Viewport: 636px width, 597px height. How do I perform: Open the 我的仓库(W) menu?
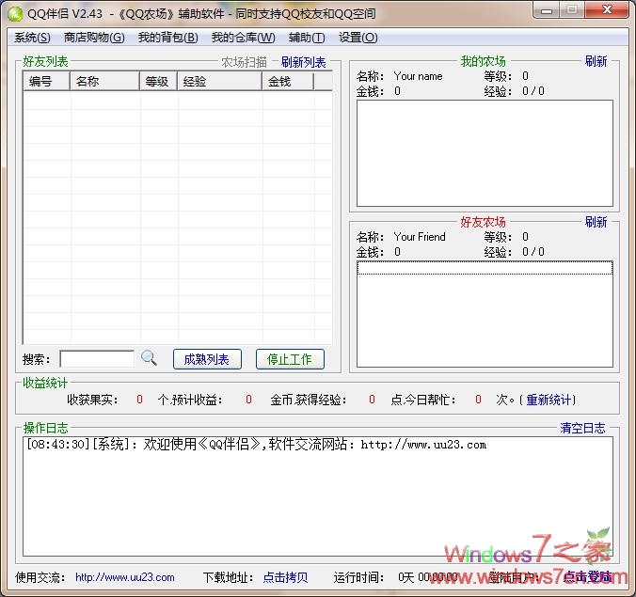click(x=243, y=38)
